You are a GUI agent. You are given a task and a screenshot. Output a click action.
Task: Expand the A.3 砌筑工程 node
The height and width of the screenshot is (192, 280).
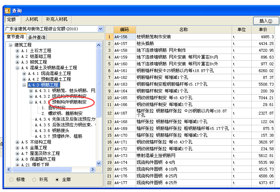point(17,62)
